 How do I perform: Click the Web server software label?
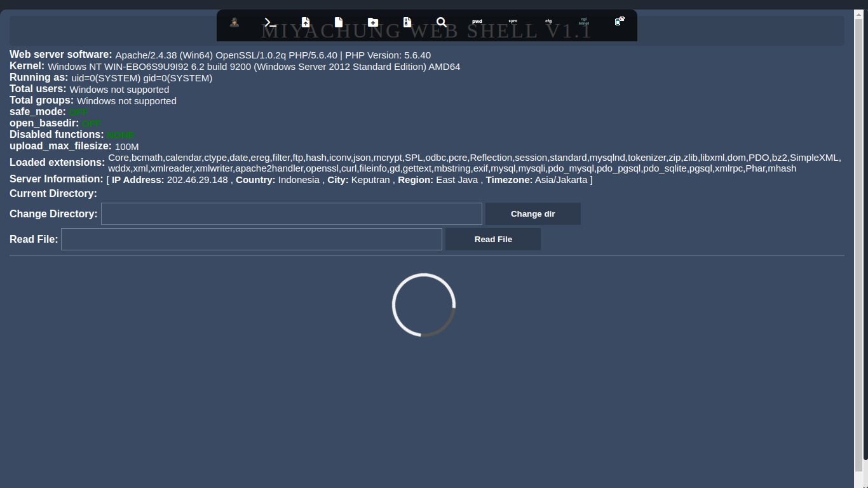pyautogui.click(x=61, y=55)
